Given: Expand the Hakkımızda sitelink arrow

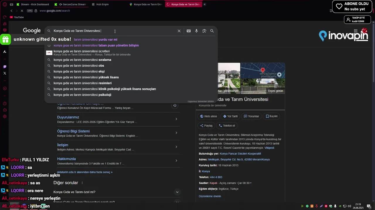Looking at the screenshot, I should coord(176,161).
